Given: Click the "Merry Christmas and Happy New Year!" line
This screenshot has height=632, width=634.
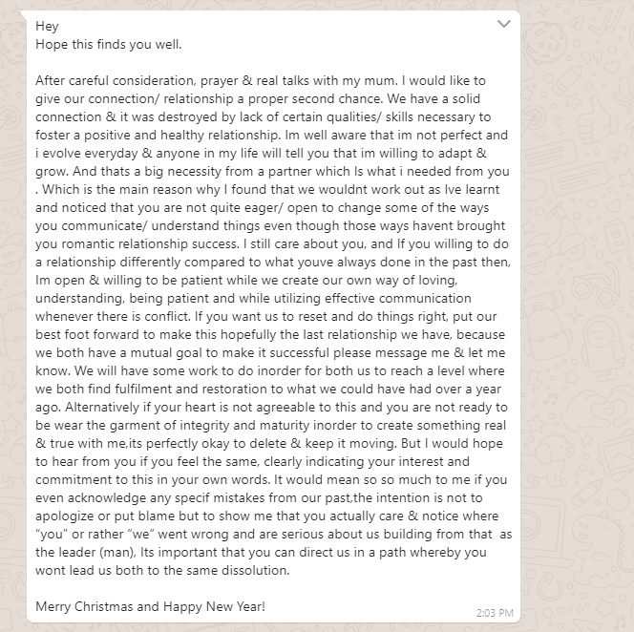Looking at the screenshot, I should pos(150,606).
